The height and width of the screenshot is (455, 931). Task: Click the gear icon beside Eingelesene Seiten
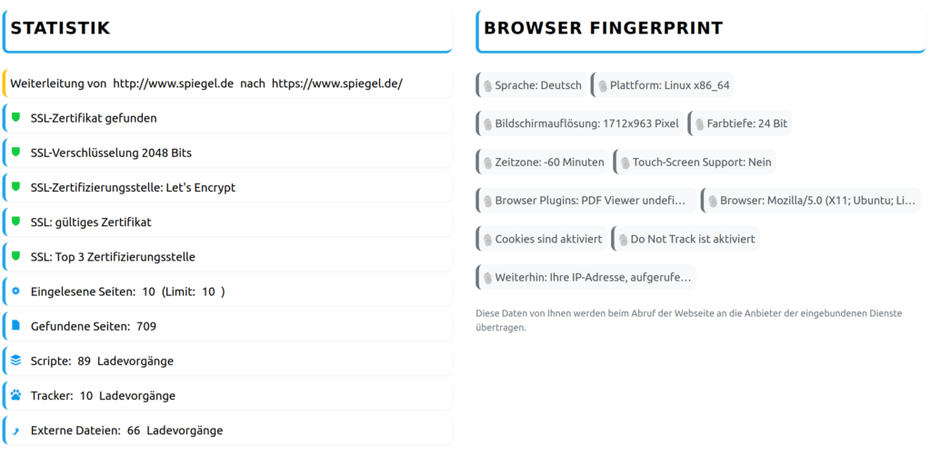15,292
